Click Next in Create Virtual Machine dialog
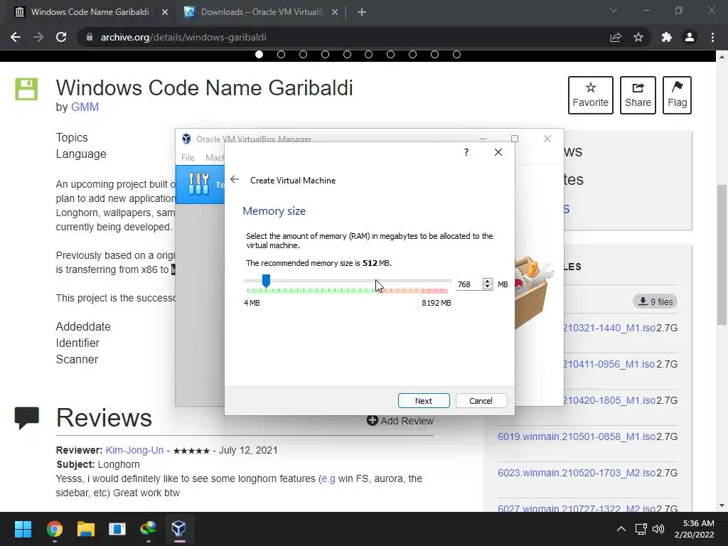This screenshot has height=546, width=728. click(x=424, y=401)
